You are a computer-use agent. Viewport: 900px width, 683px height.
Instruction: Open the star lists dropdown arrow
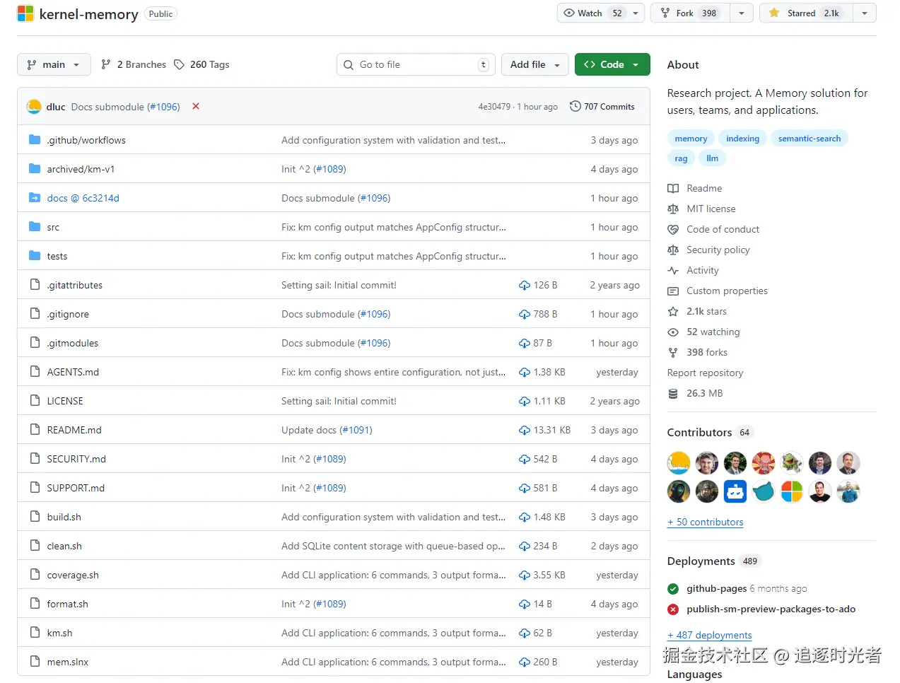click(x=865, y=13)
